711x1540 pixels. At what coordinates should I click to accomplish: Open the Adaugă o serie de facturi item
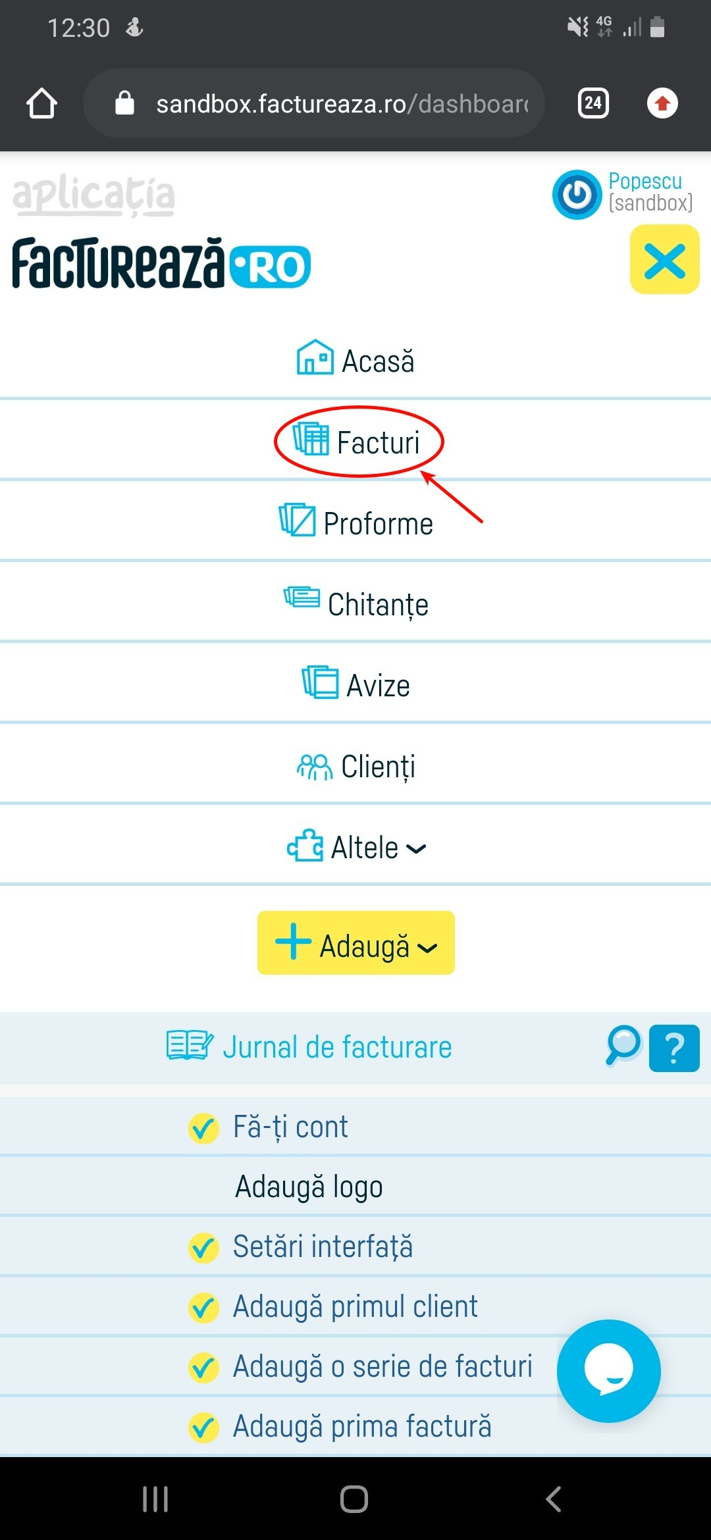point(382,1368)
